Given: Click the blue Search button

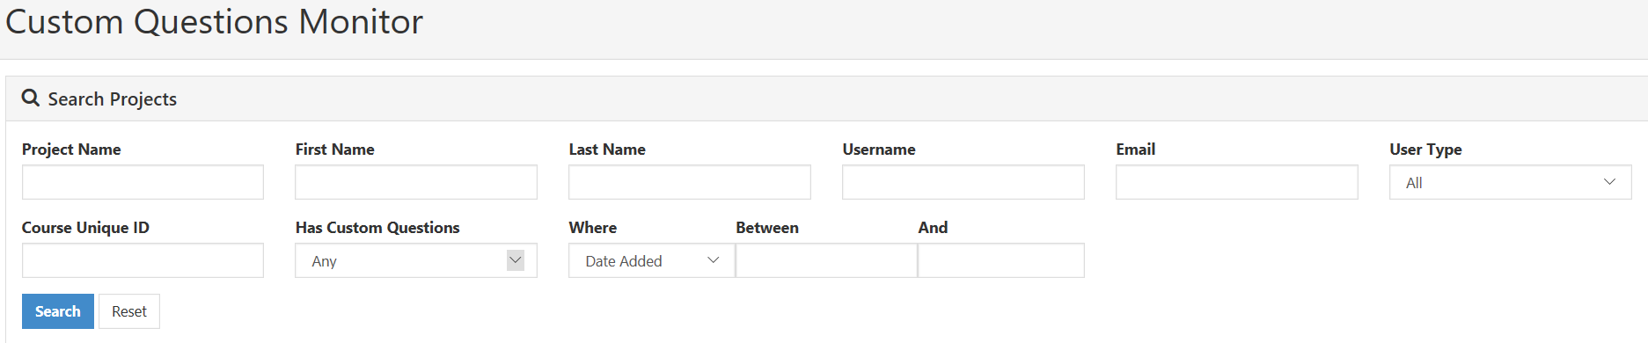Looking at the screenshot, I should tap(58, 311).
